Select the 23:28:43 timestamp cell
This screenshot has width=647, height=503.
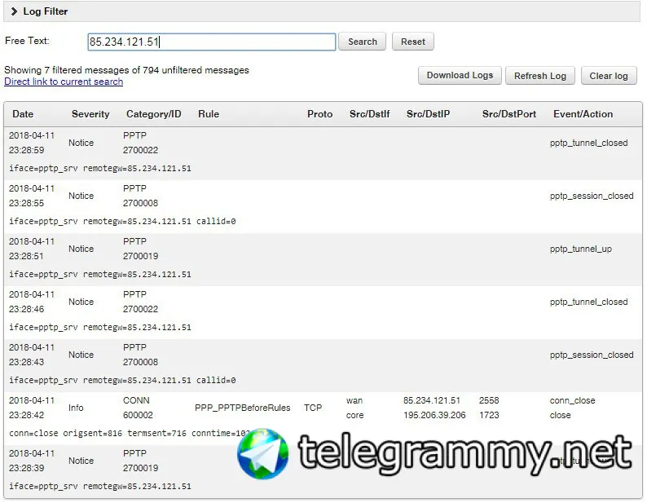(x=26, y=362)
